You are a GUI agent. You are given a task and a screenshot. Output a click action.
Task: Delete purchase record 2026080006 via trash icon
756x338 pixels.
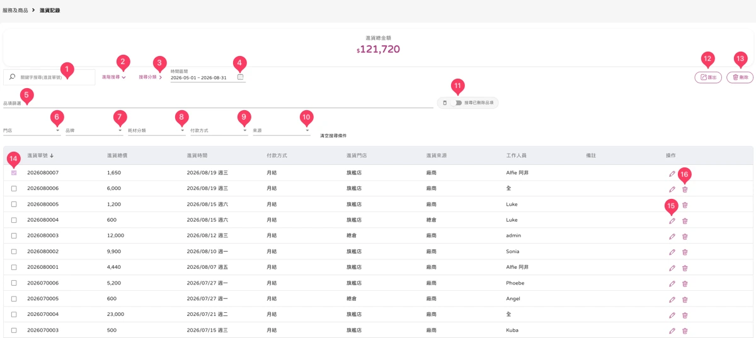(685, 189)
